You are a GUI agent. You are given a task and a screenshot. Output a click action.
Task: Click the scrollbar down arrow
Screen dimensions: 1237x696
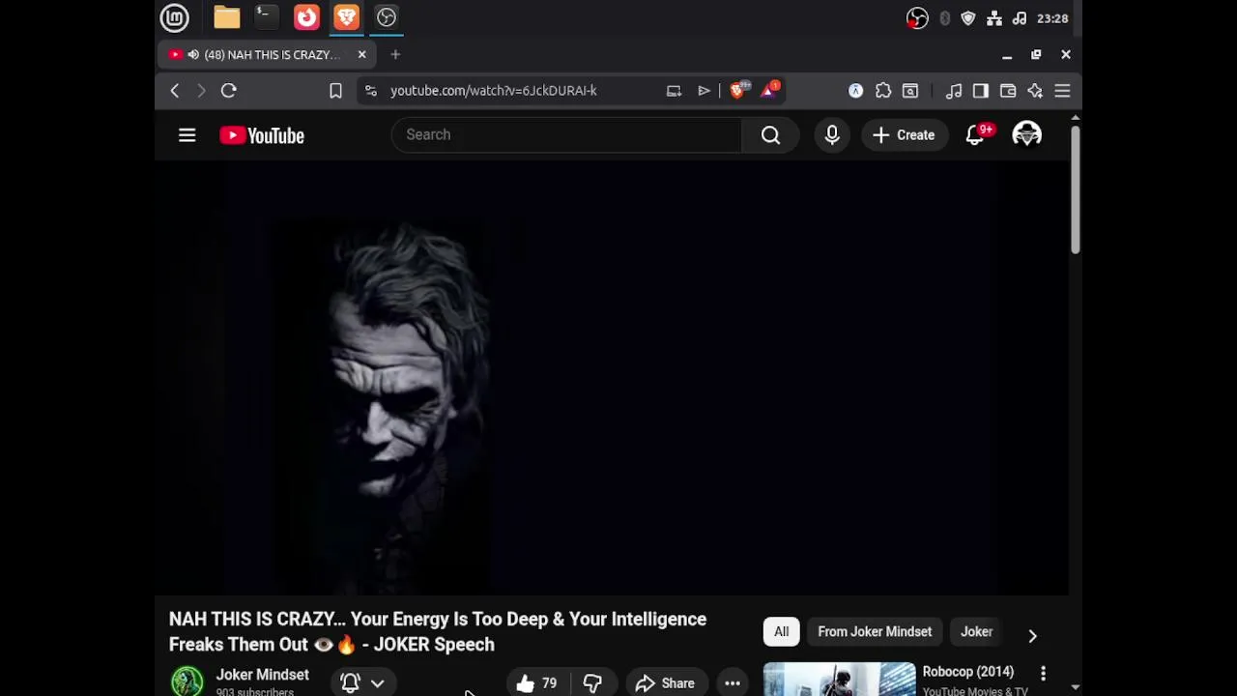tap(1075, 687)
